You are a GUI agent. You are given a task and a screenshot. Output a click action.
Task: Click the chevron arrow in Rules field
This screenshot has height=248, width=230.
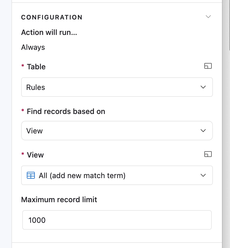203,87
